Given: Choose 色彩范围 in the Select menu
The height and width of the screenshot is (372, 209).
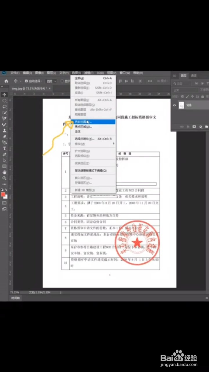Looking at the screenshot, I should point(93,122).
